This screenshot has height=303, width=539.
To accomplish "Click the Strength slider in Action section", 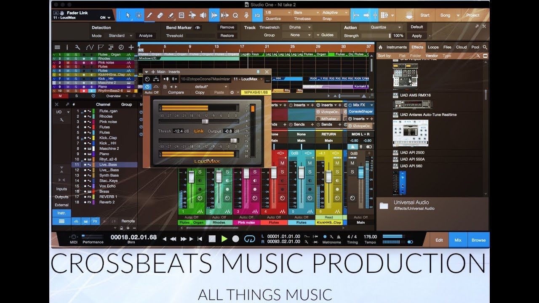I will tap(376, 36).
